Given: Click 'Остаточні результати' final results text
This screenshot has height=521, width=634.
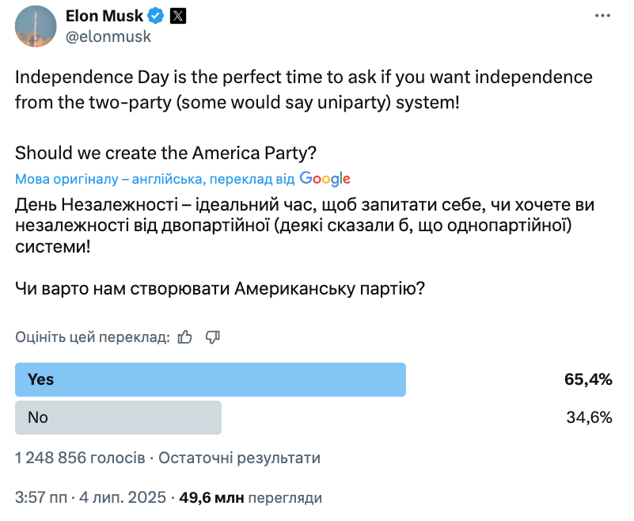Looking at the screenshot, I should pyautogui.click(x=239, y=458).
